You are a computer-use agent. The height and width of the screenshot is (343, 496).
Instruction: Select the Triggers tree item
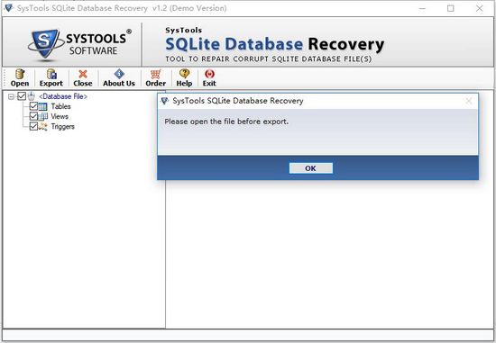click(x=62, y=127)
